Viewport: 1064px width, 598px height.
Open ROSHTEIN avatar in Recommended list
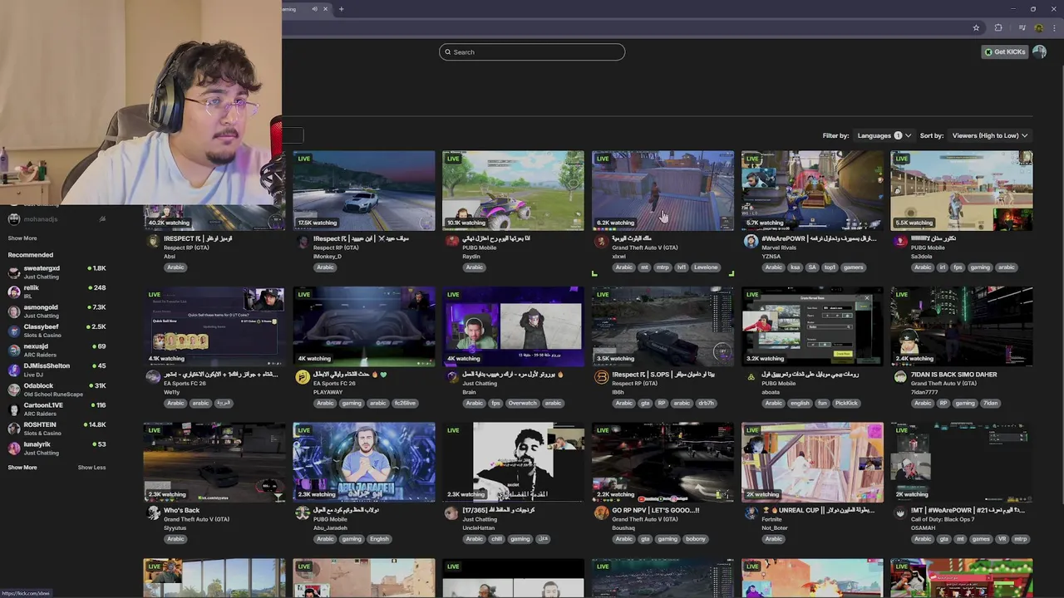click(13, 429)
